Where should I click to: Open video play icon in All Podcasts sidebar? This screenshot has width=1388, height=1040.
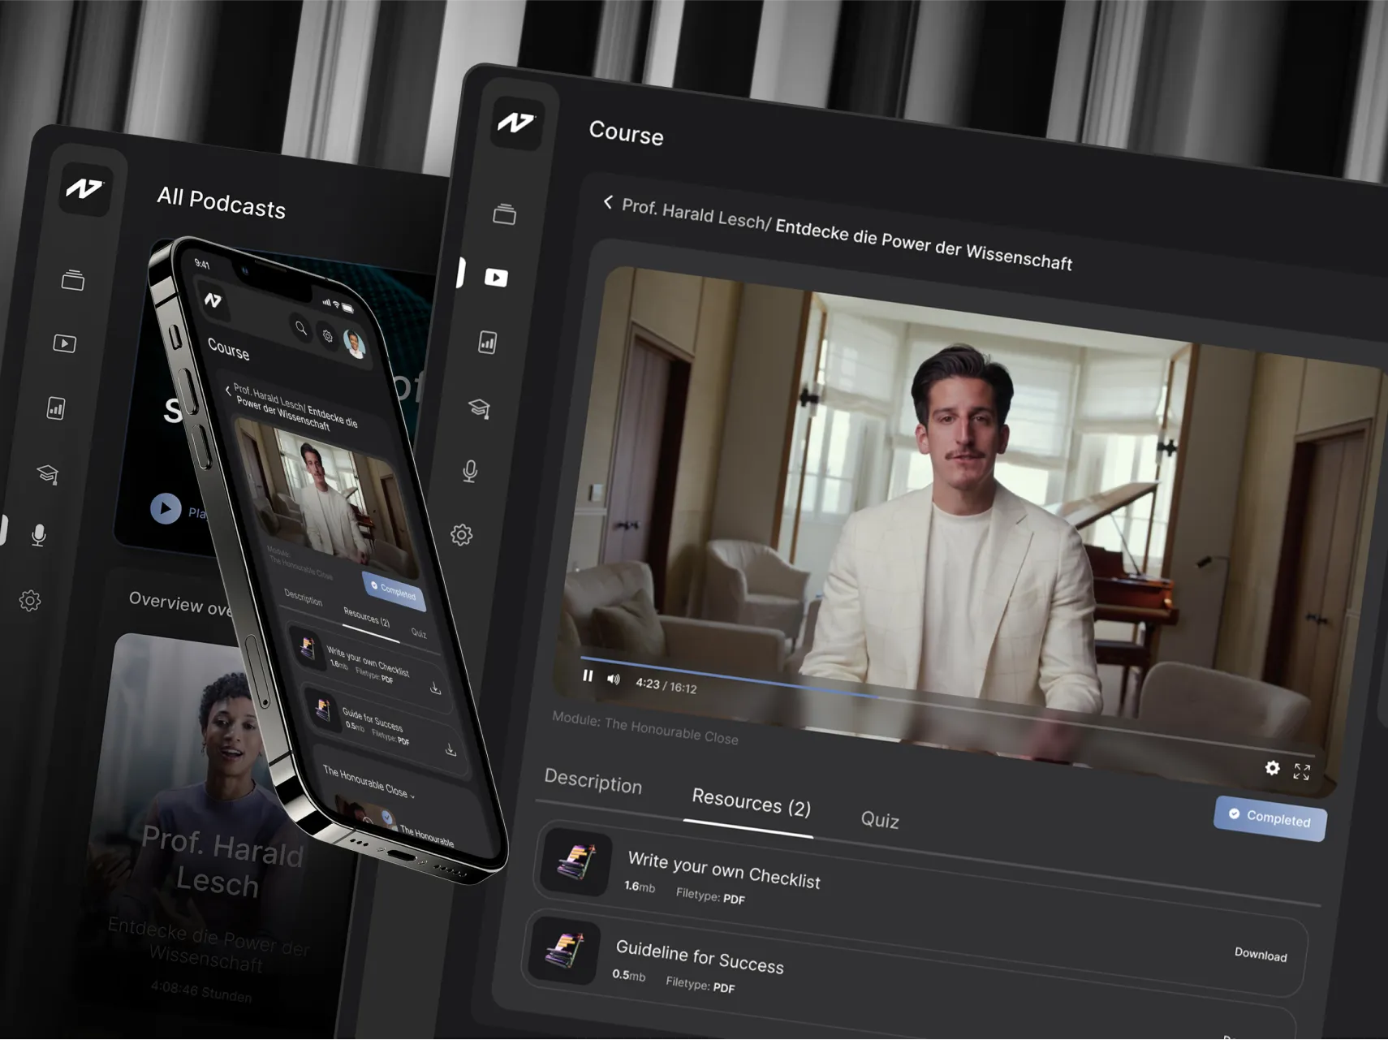tap(65, 343)
